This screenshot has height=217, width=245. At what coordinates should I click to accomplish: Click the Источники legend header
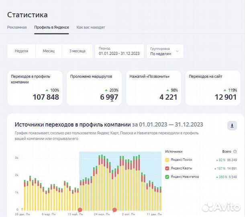(x=174, y=151)
